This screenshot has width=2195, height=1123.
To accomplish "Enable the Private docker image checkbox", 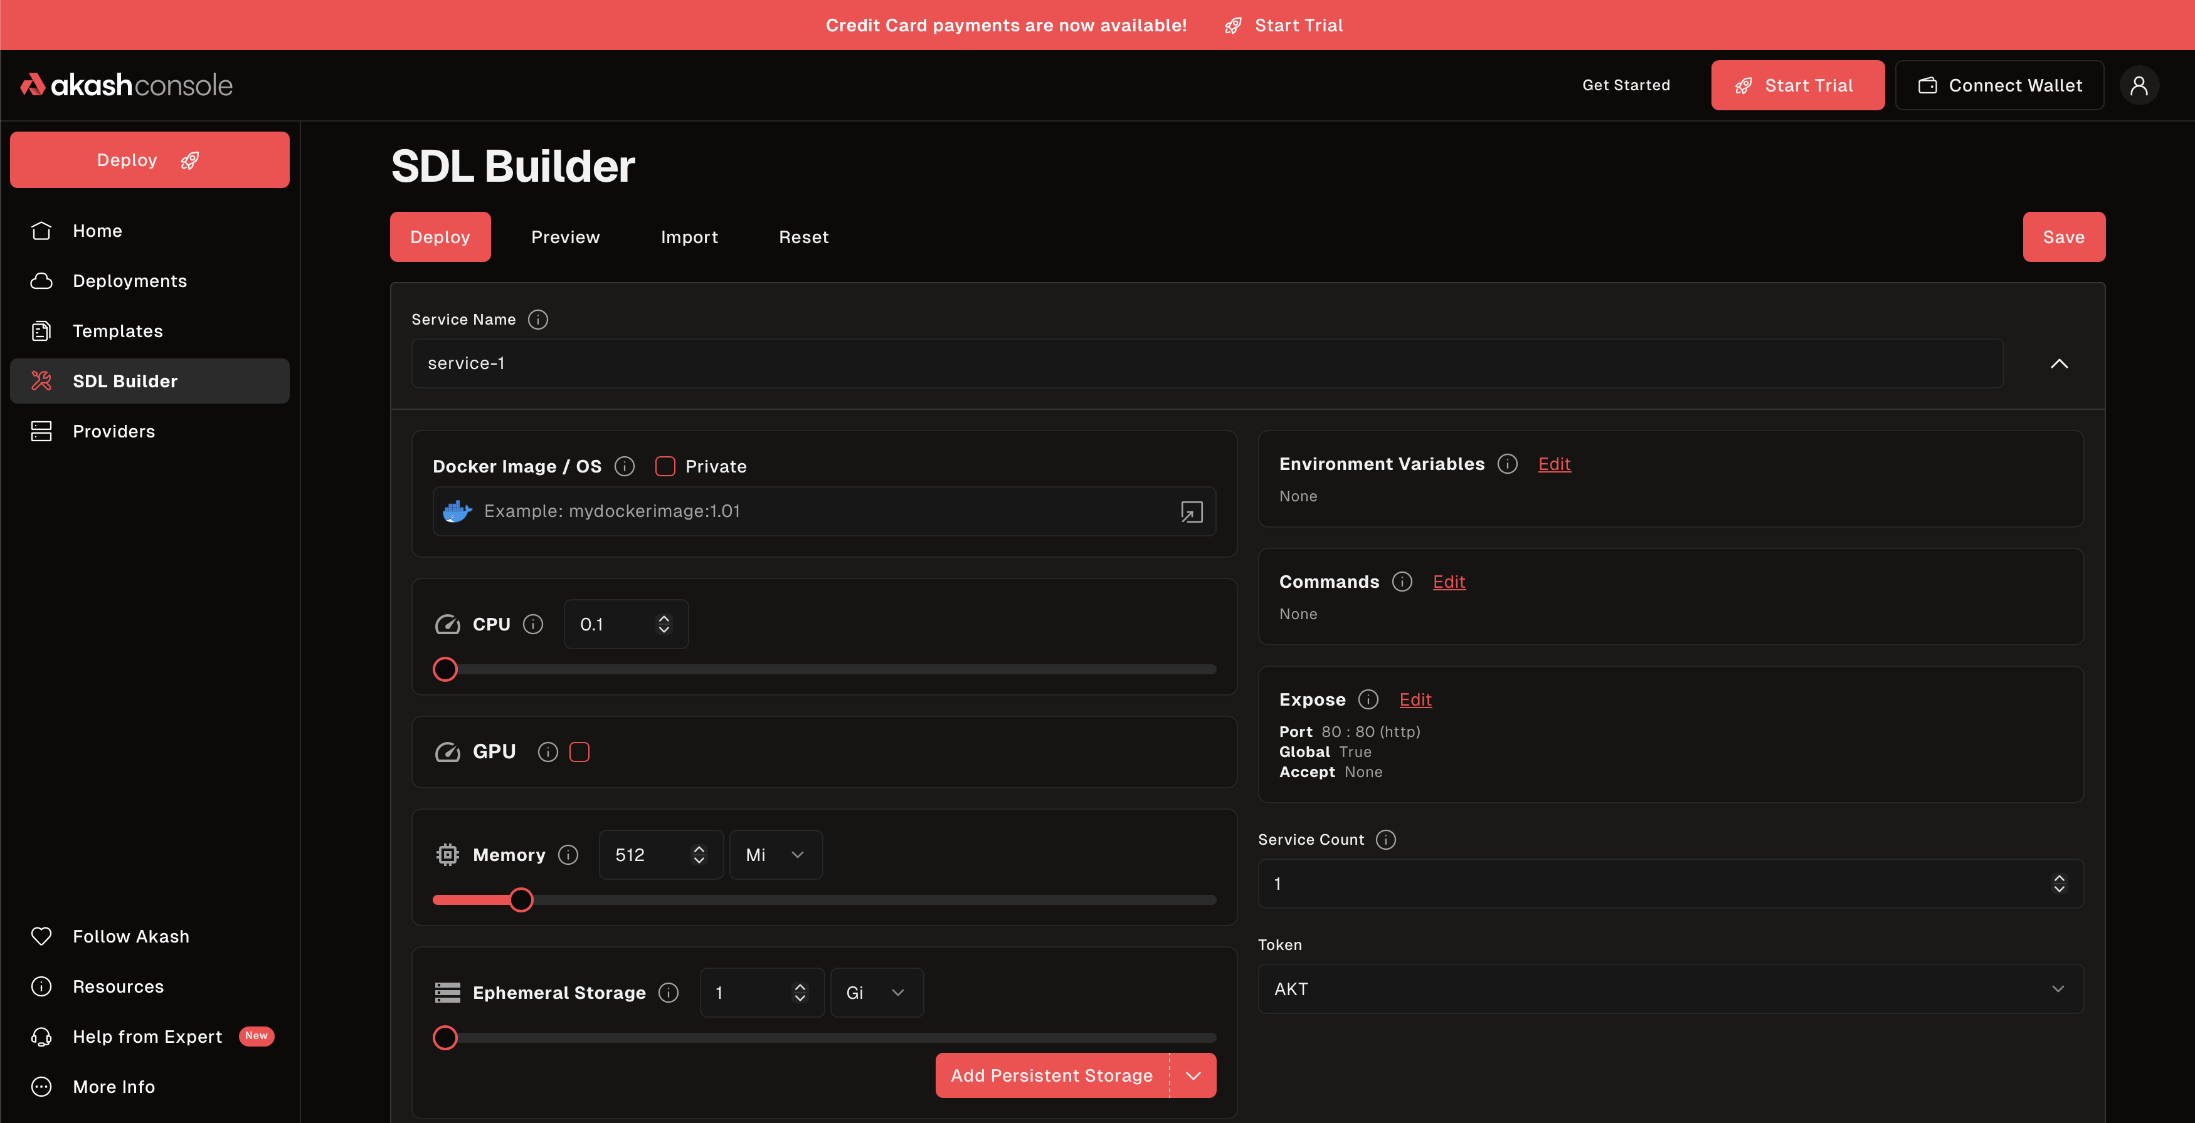I will [665, 466].
